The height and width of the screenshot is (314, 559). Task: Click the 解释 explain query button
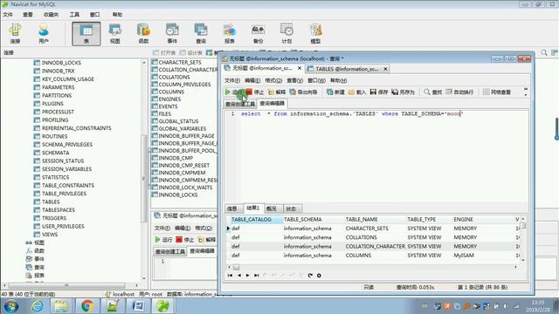277,92
